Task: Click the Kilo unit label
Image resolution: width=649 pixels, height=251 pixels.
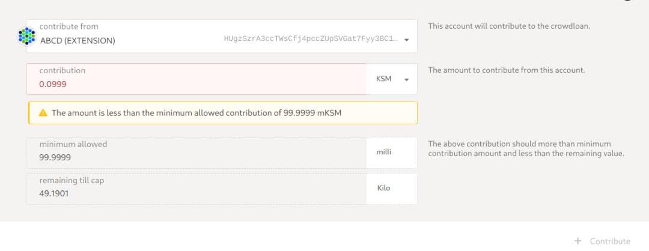Action: [383, 188]
